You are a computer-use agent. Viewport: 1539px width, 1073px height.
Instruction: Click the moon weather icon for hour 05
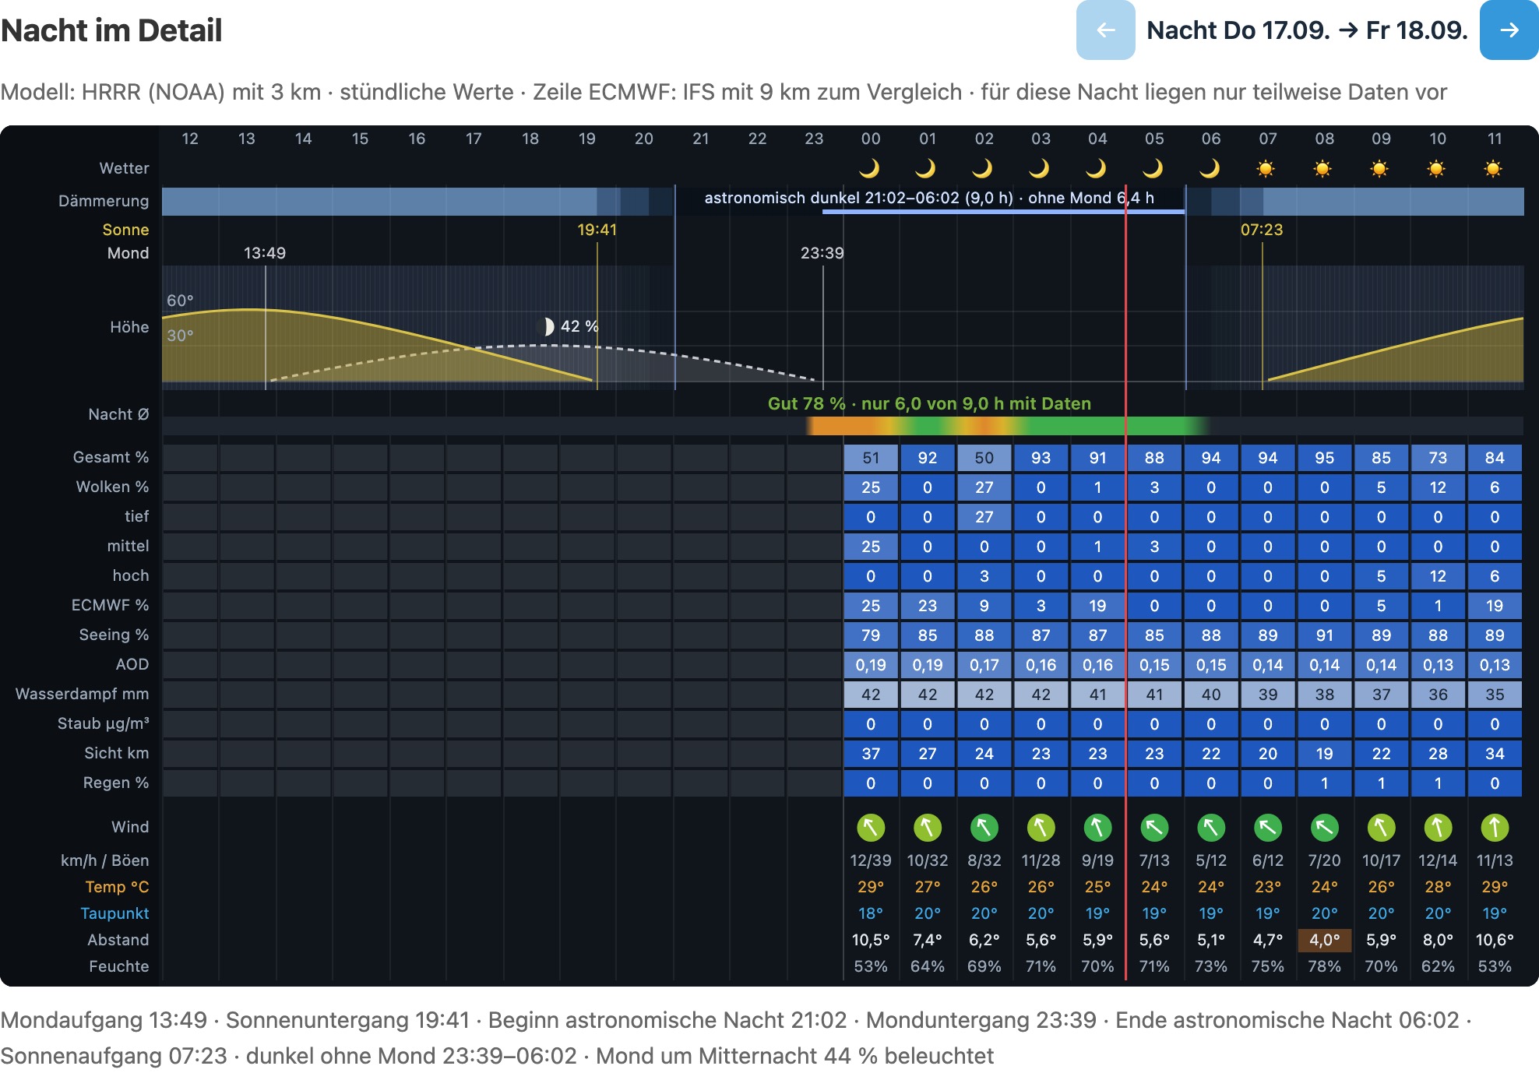(x=1154, y=168)
